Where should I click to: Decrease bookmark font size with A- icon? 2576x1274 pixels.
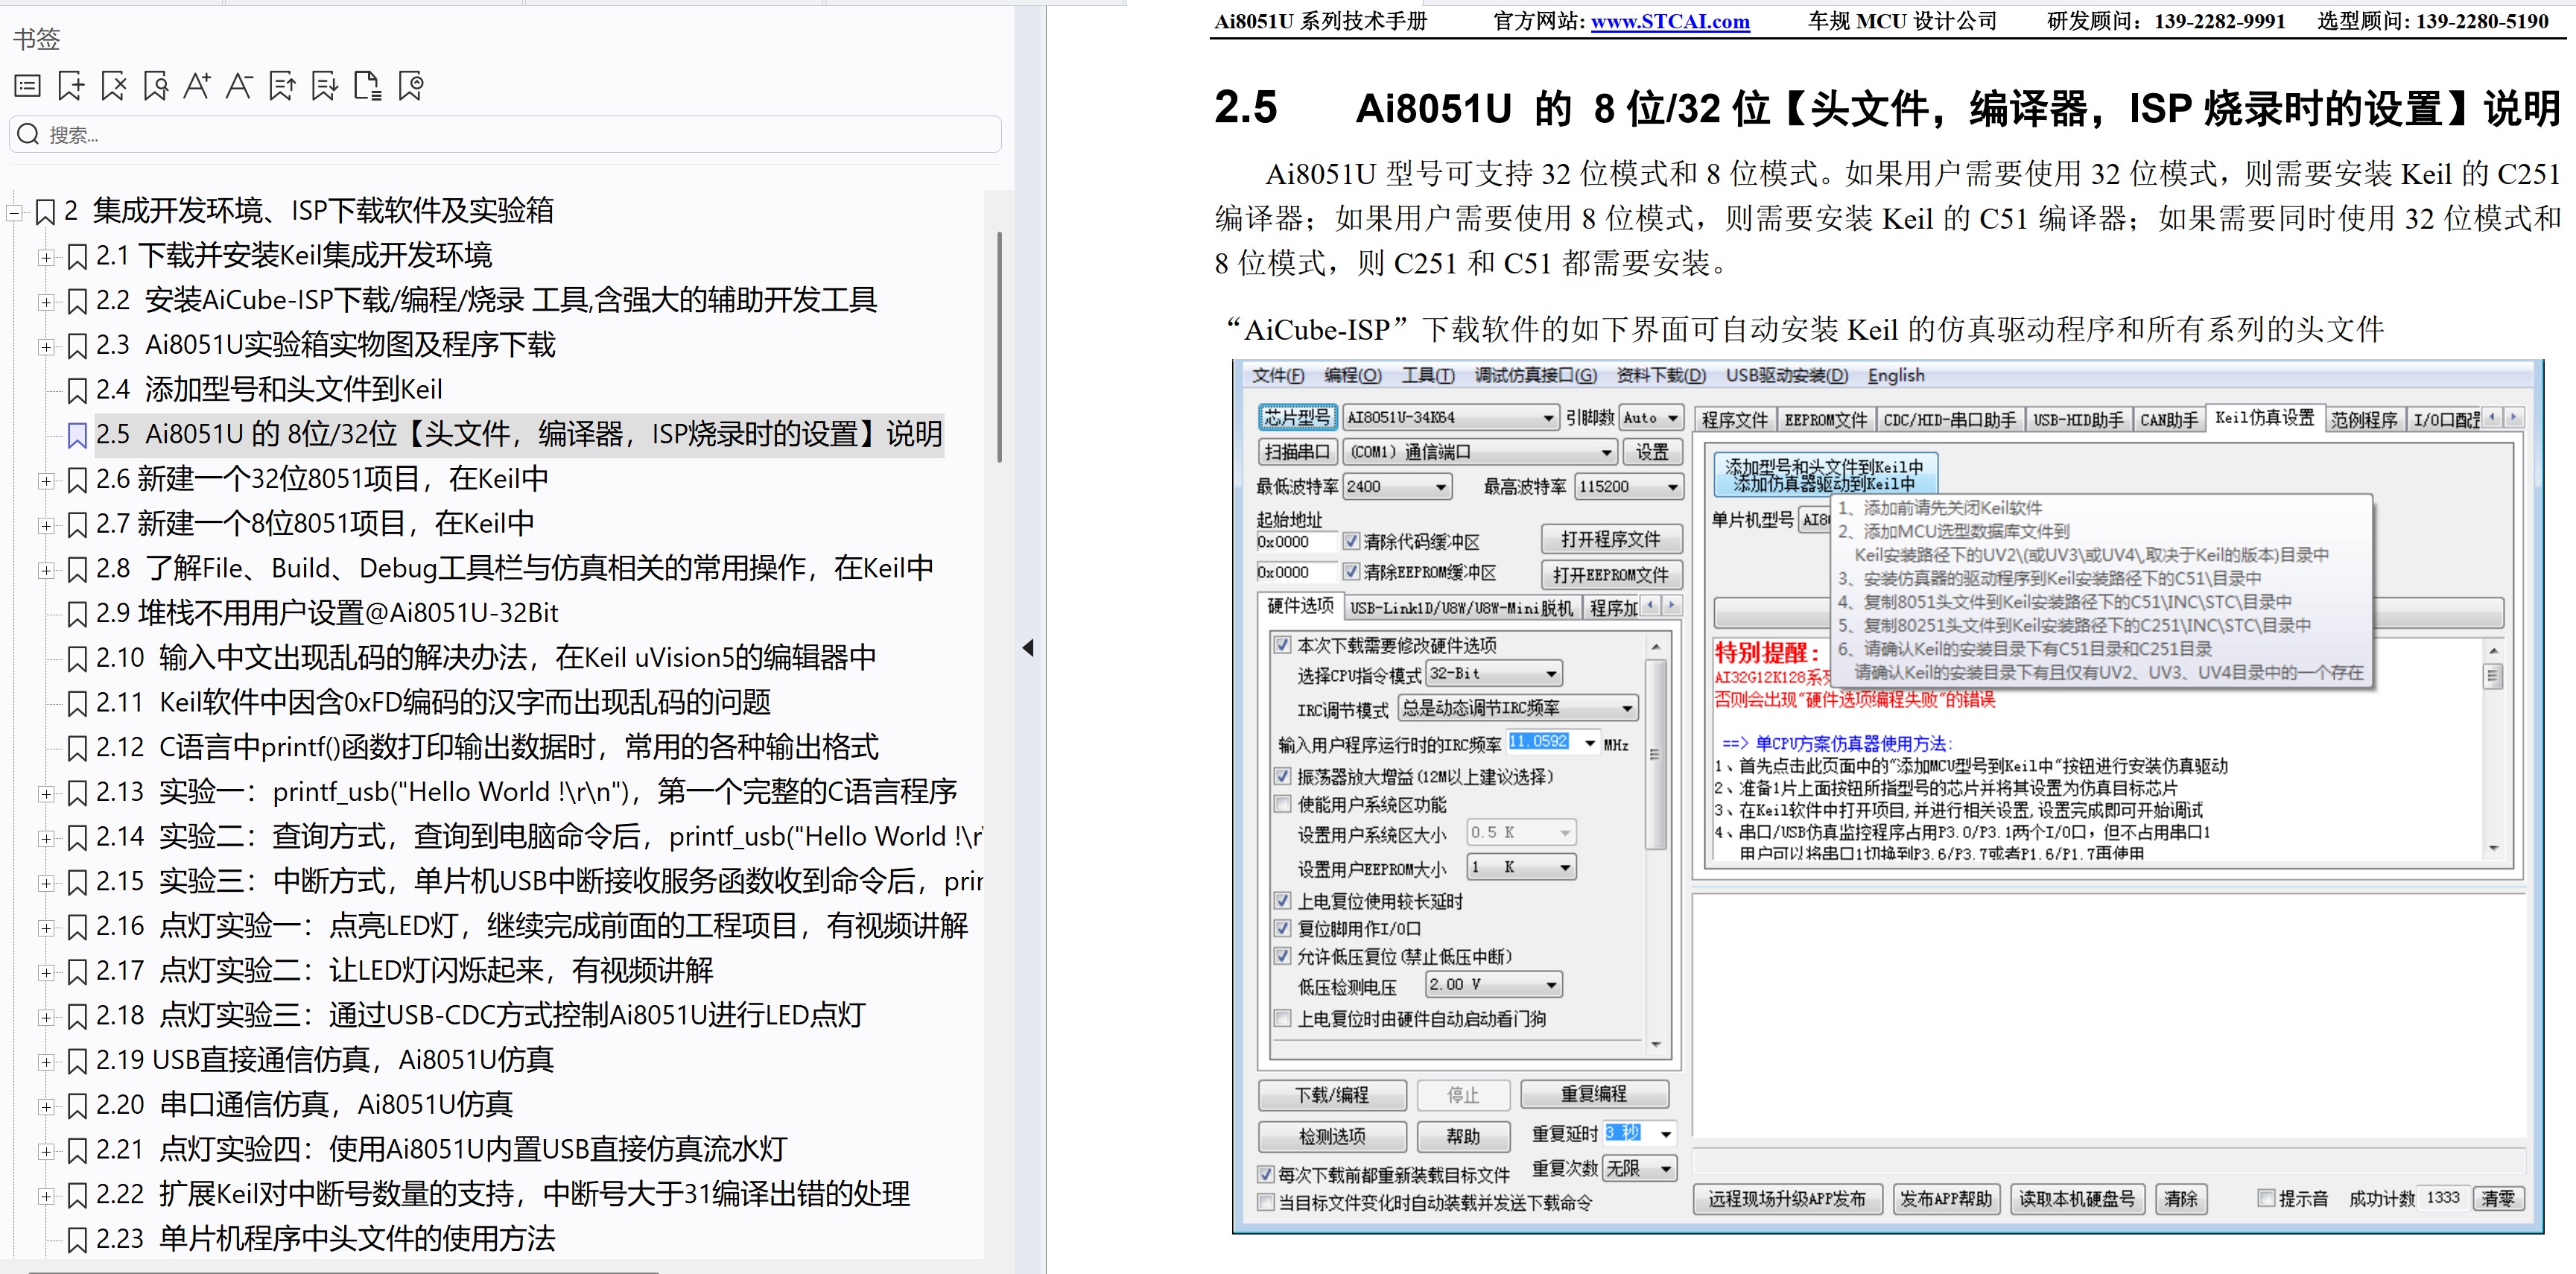(239, 86)
